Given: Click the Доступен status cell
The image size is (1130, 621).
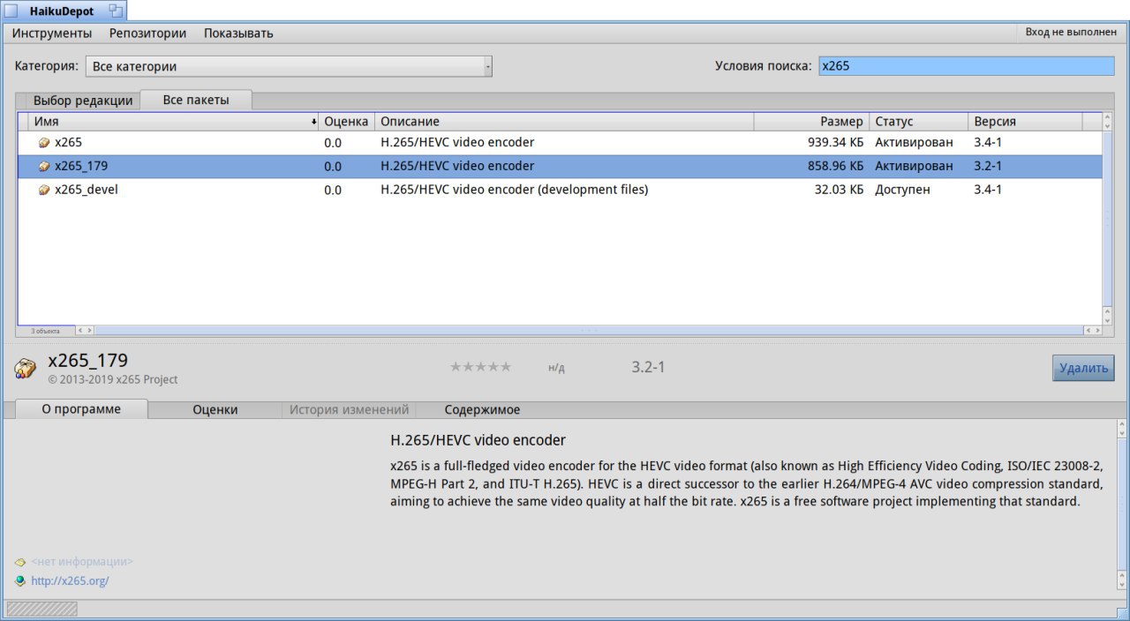Looking at the screenshot, I should [x=902, y=190].
